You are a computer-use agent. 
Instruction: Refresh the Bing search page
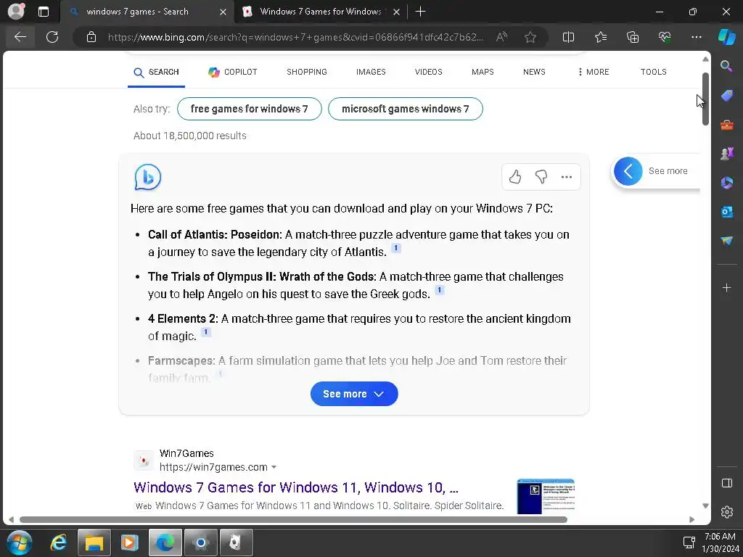pyautogui.click(x=52, y=37)
